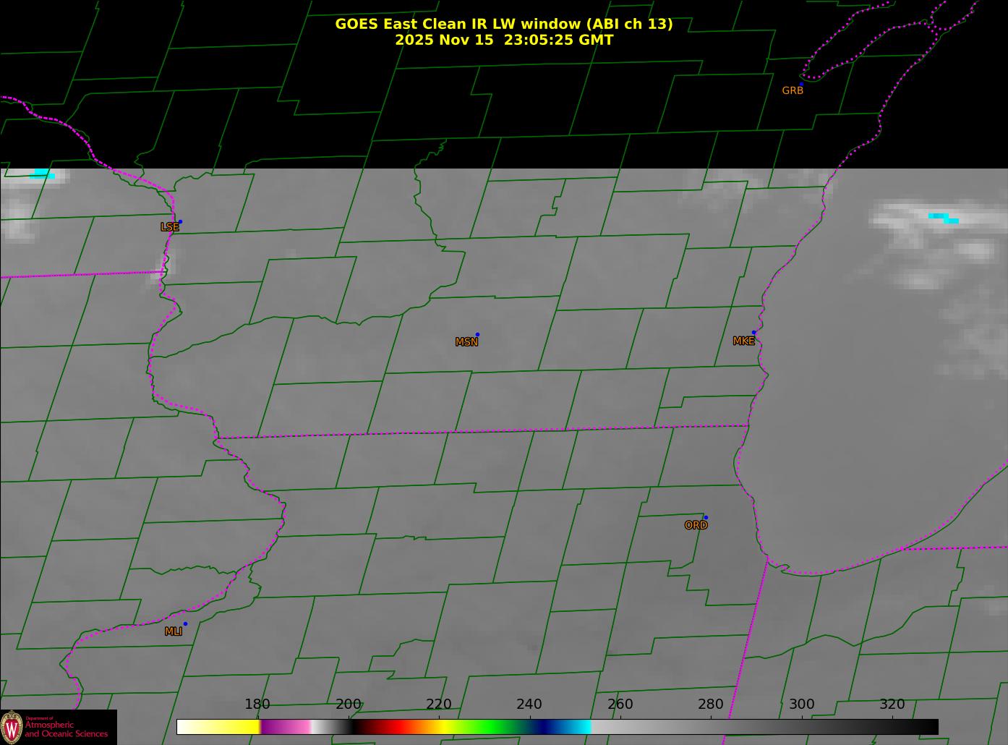The height and width of the screenshot is (745, 1008).
Task: Click the MKE station label
Action: (x=743, y=341)
